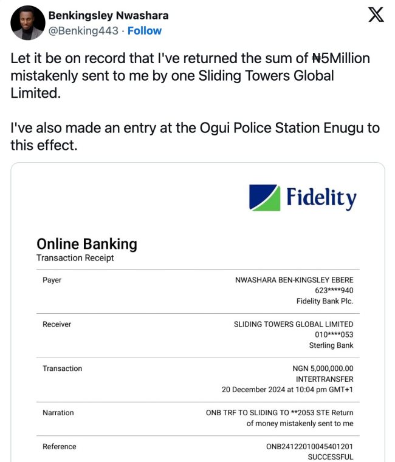Click the Benkingsley Nwashara display name
This screenshot has width=395, height=462.
(x=108, y=15)
